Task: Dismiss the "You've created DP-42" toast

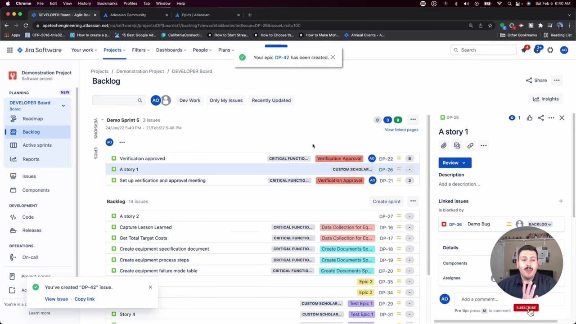Action: pyautogui.click(x=150, y=287)
